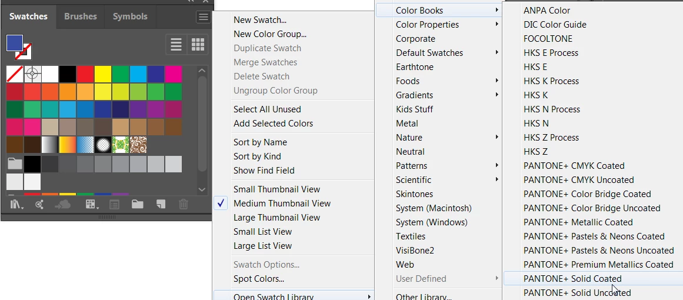Click the New Swatch icon

click(x=161, y=204)
